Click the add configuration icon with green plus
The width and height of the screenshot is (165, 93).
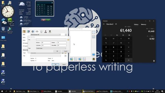pos(71,59)
